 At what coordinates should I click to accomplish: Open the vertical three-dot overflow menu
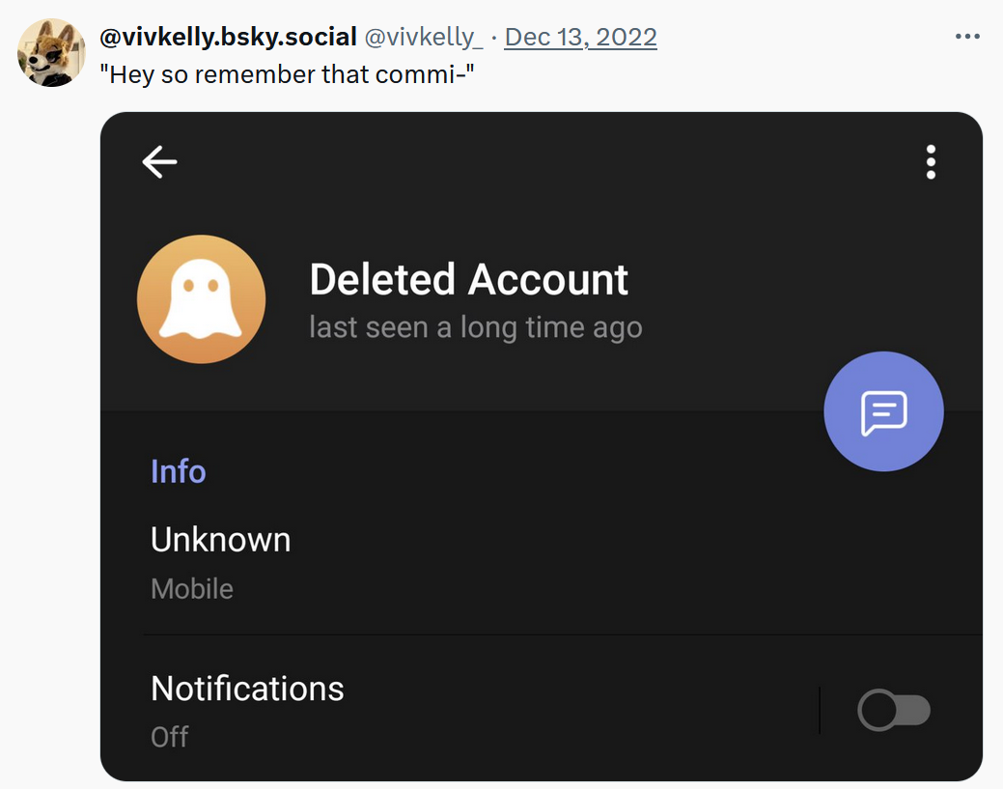[931, 162]
